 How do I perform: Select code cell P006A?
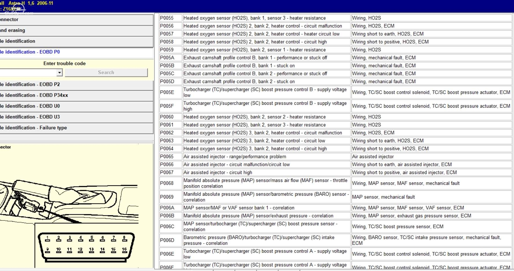click(x=171, y=208)
